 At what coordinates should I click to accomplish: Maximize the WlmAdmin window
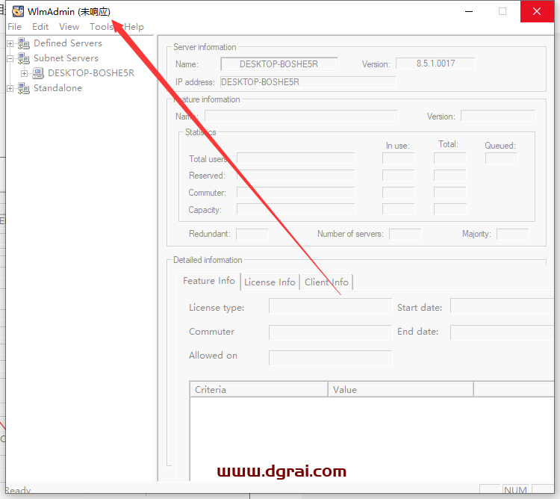[x=503, y=11]
